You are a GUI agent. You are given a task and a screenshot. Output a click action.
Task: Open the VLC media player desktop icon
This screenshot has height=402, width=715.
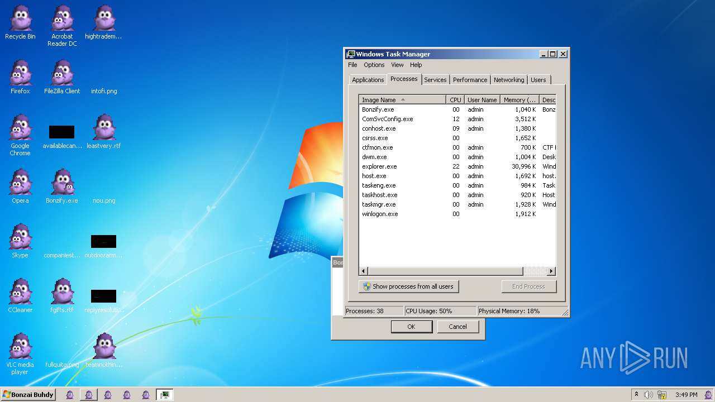20,355
